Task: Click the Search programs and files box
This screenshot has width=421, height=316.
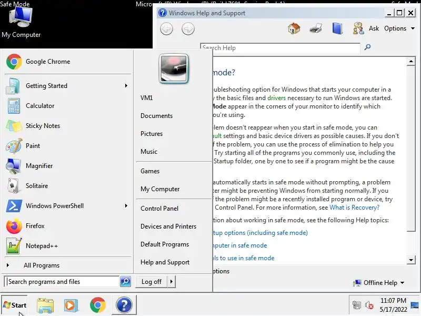Action: point(62,282)
